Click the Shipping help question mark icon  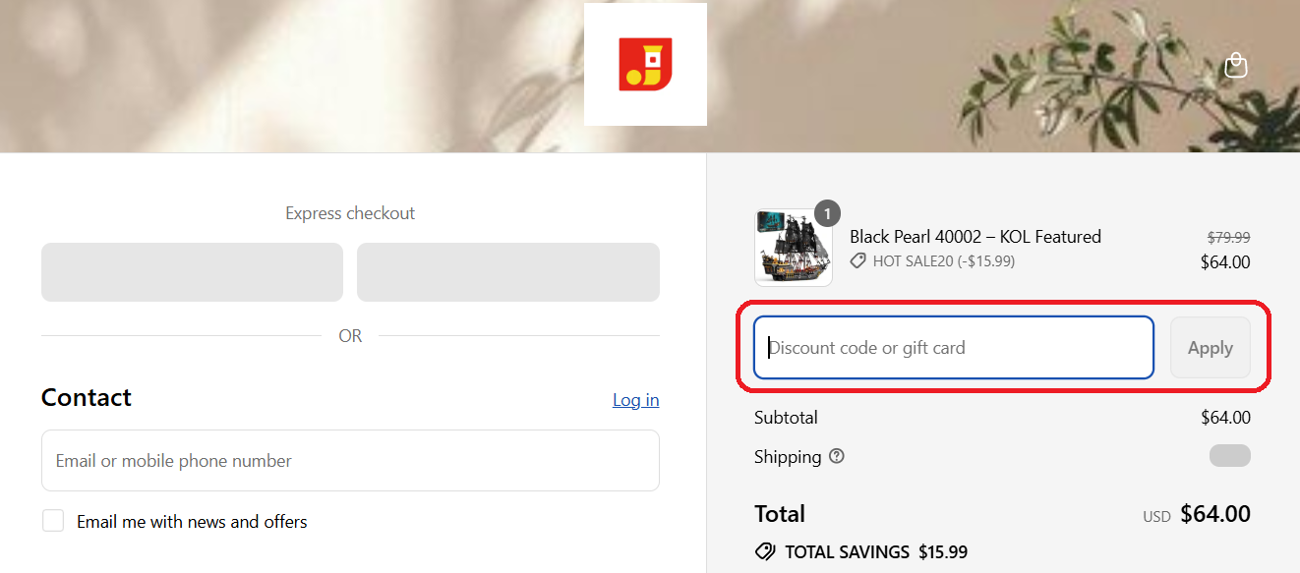point(837,456)
